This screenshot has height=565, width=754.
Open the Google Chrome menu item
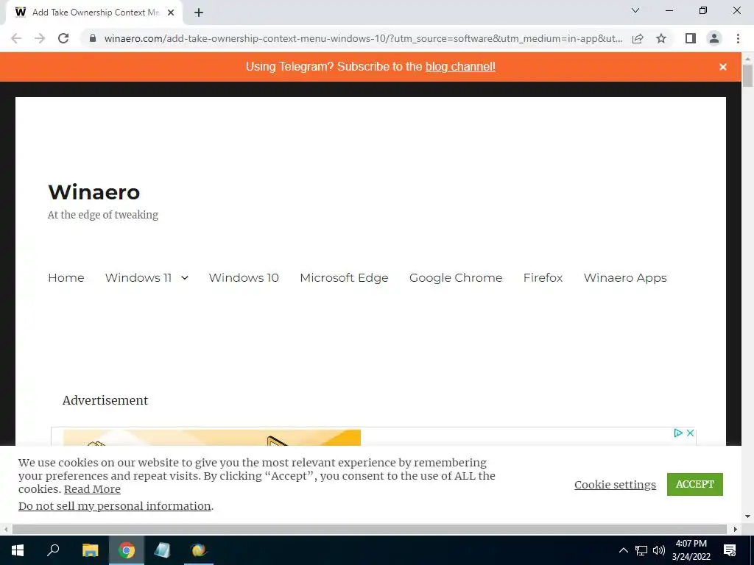click(x=456, y=277)
